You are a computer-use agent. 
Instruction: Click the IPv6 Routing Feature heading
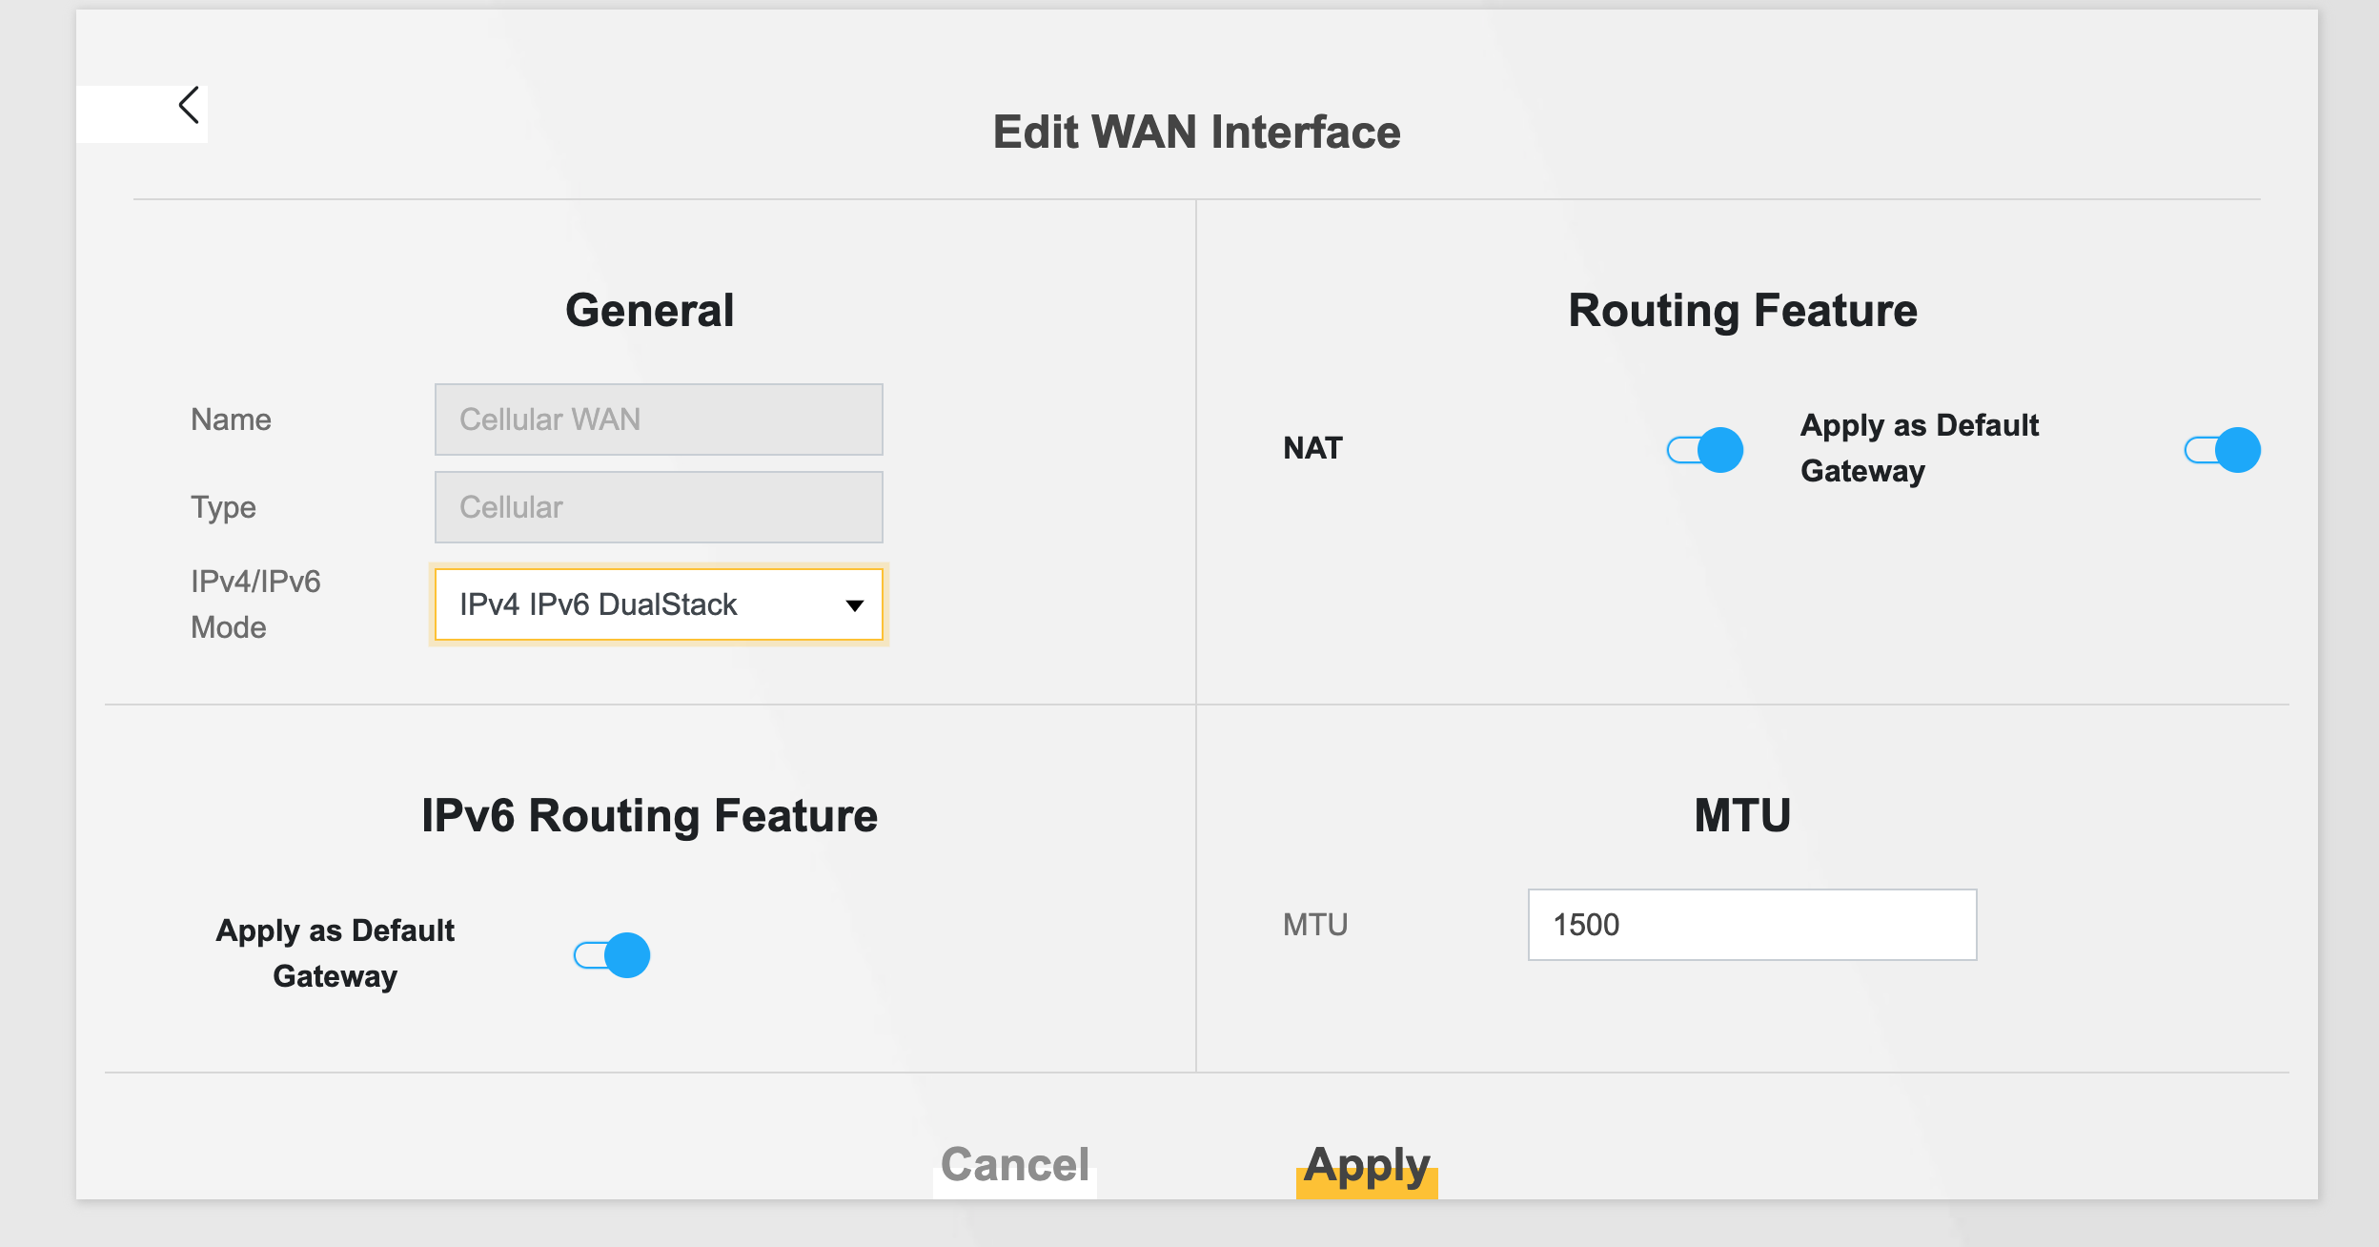pyautogui.click(x=650, y=816)
